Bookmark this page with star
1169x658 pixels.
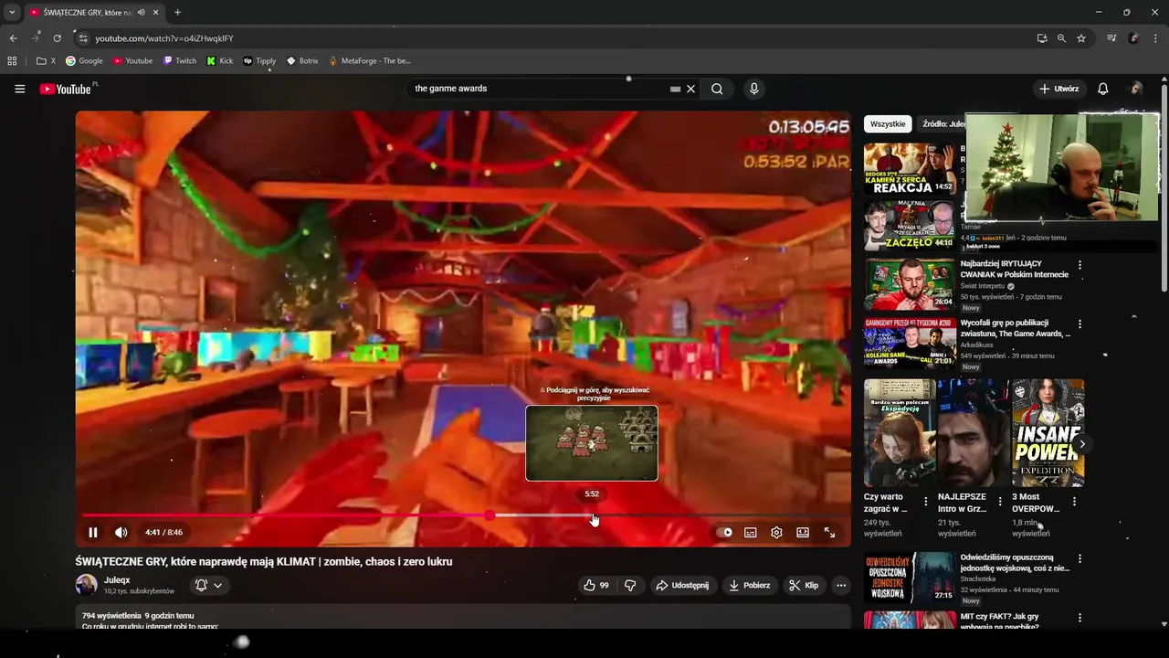[x=1081, y=38]
